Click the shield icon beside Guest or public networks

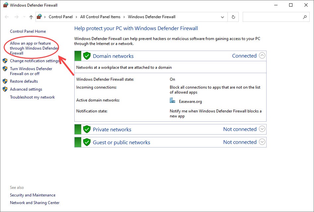(x=87, y=142)
